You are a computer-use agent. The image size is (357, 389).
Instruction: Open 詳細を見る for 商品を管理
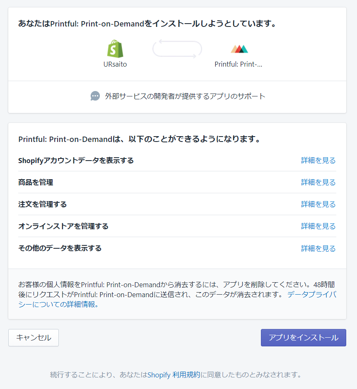[x=318, y=182]
